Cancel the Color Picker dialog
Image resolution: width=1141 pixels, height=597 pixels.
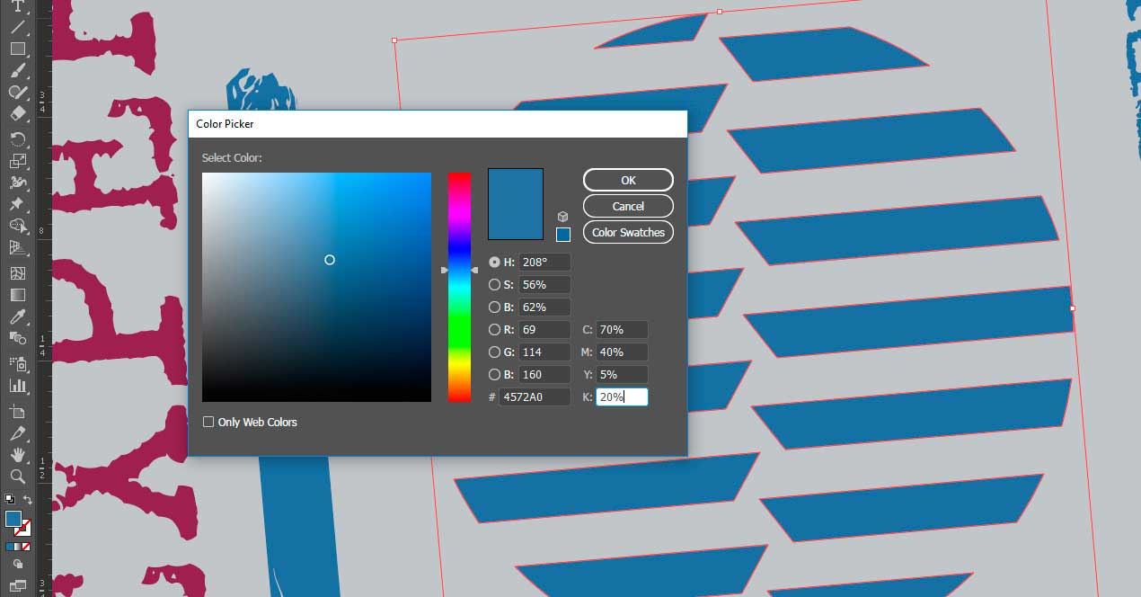coord(628,206)
